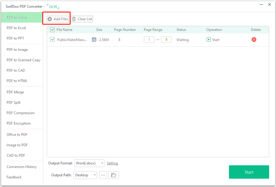Open PDF to PPT converter
Screen dimensions: 276x187
(15, 38)
